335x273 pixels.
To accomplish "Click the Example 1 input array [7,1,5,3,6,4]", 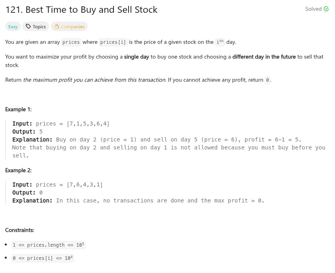I will (x=88, y=124).
